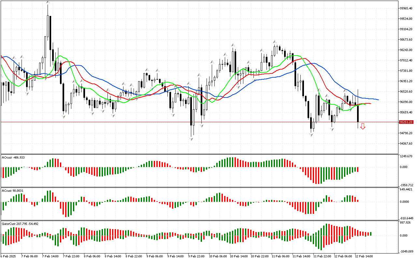
Task: Click the 8 Feb 06:00 time label
Action: coord(92,256)
